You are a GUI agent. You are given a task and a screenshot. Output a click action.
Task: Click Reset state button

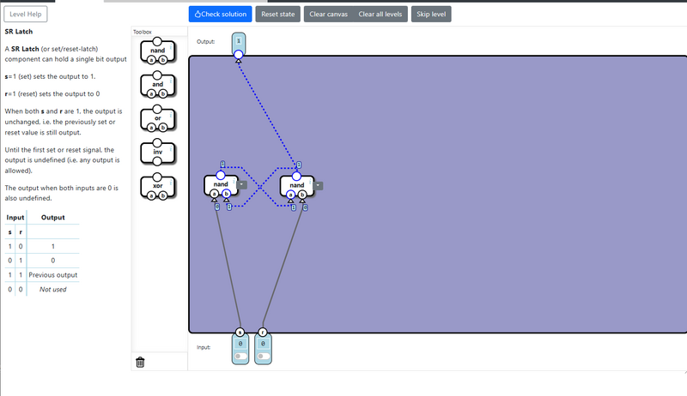coord(277,14)
